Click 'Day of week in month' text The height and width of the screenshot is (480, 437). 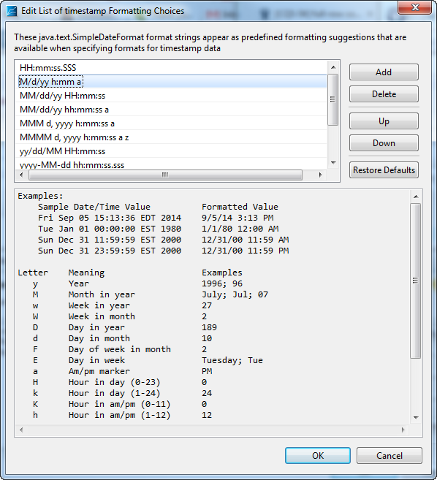pyautogui.click(x=119, y=349)
